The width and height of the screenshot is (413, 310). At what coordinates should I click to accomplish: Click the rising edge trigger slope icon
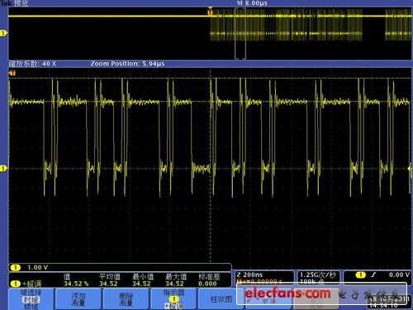[x=373, y=274]
